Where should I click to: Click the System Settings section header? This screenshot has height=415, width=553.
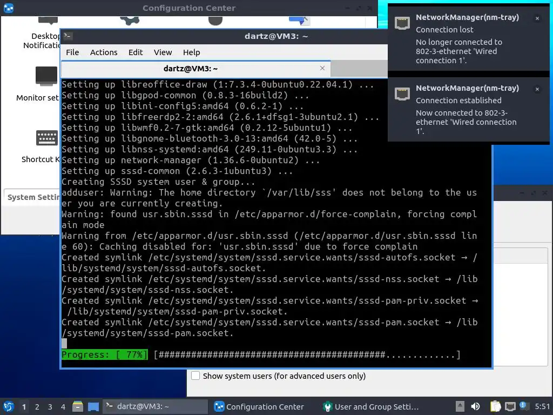33,197
